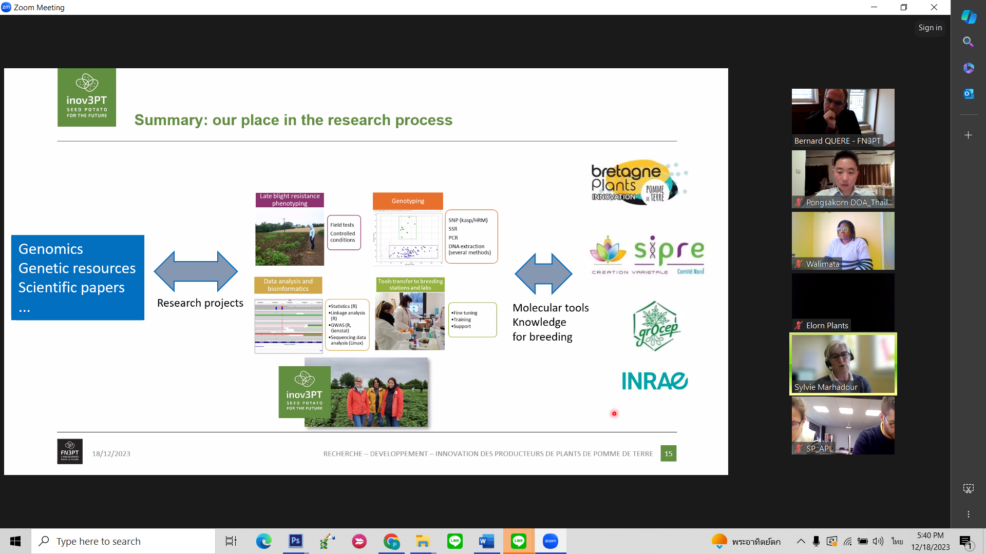Switch input language ไทย indicator

(897, 541)
